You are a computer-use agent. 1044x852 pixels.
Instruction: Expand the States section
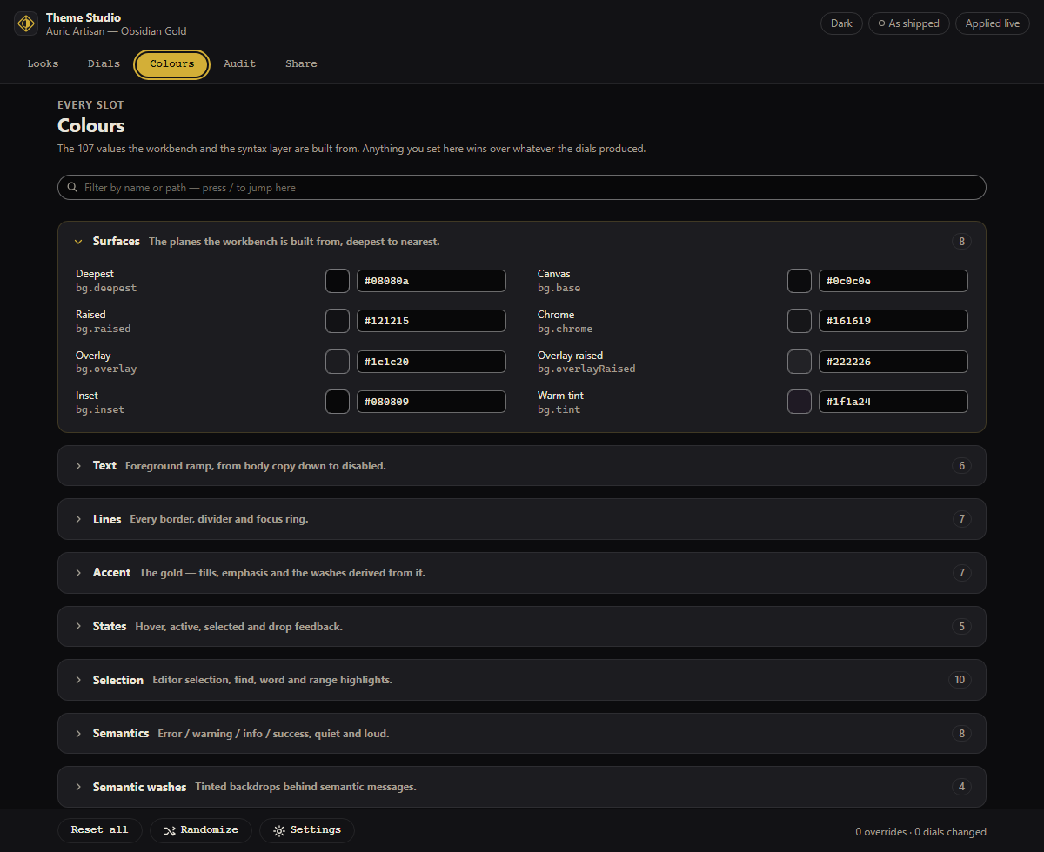(521, 626)
